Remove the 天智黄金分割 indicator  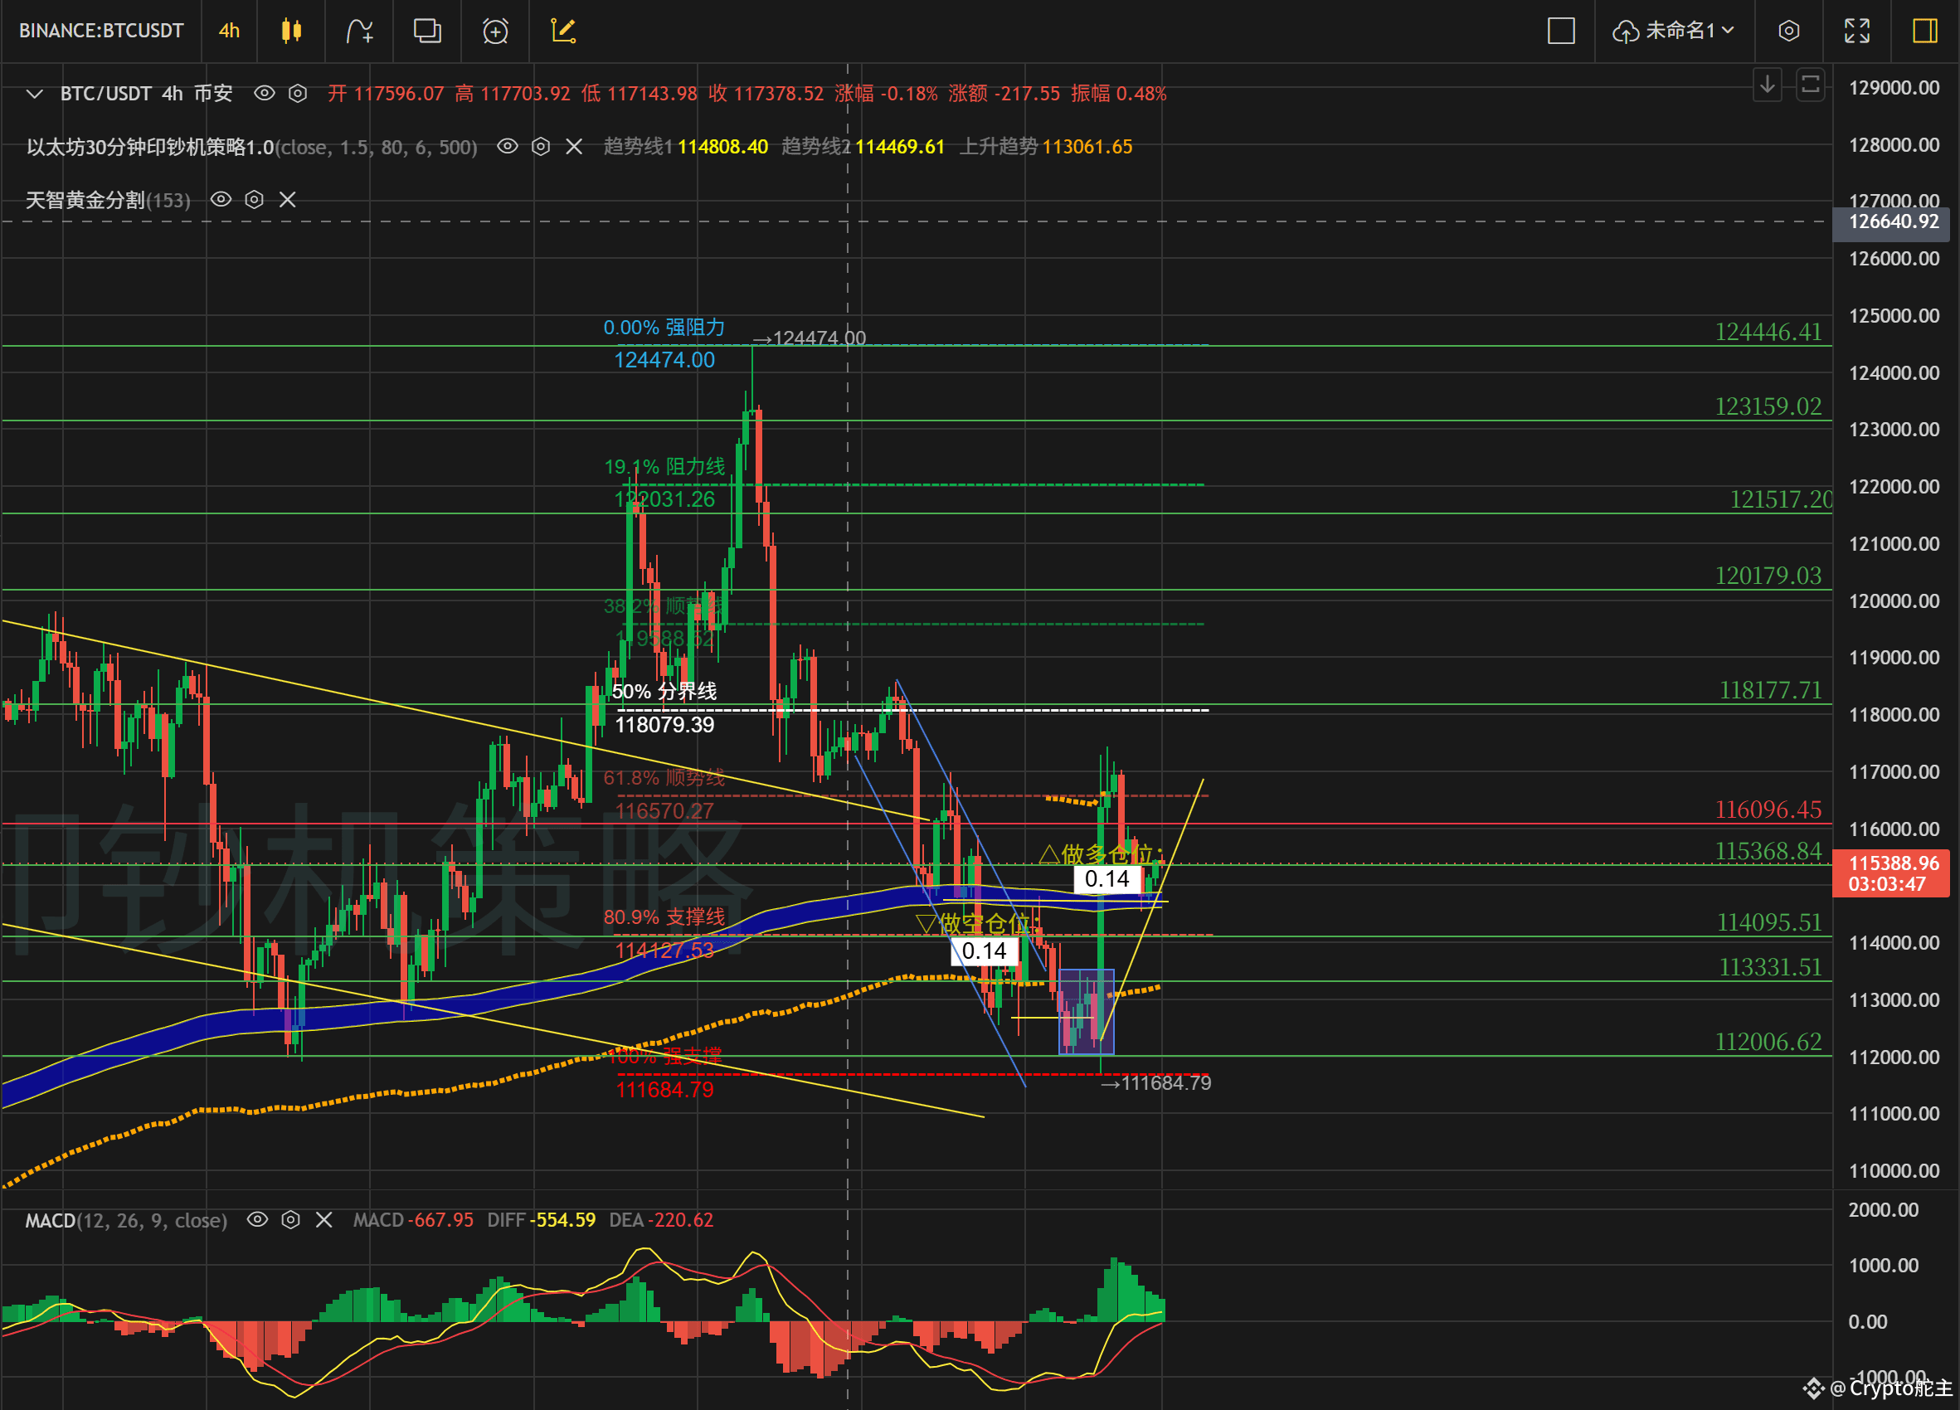pyautogui.click(x=288, y=200)
